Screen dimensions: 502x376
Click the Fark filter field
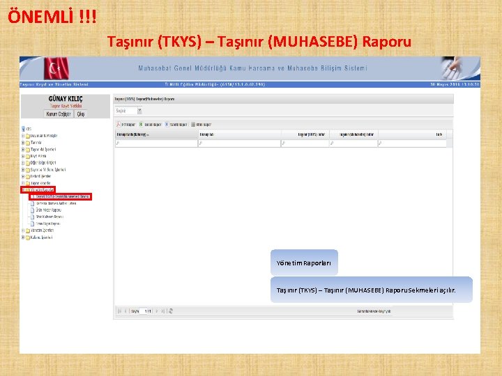tap(412, 143)
